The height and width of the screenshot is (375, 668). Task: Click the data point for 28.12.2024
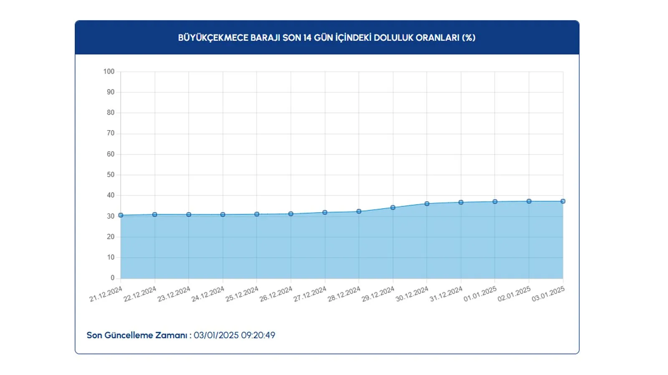pos(359,211)
